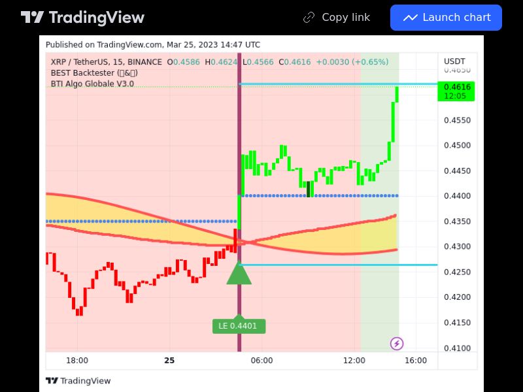Click the 0.4450 price axis value

tap(457, 171)
